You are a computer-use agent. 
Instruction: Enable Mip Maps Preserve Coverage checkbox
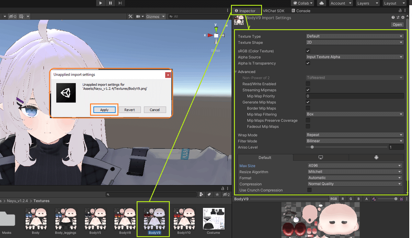[x=308, y=121]
